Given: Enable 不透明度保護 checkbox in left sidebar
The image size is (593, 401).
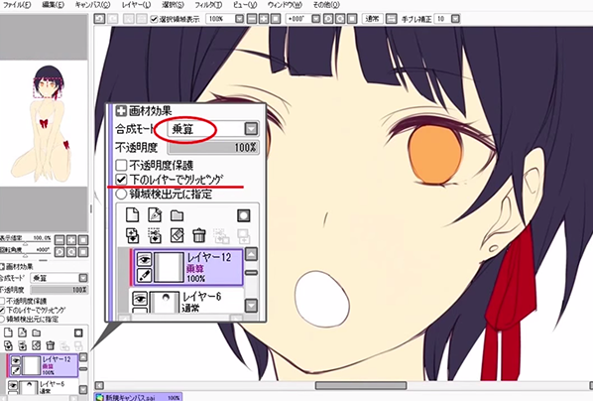Looking at the screenshot, I should tap(2, 301).
